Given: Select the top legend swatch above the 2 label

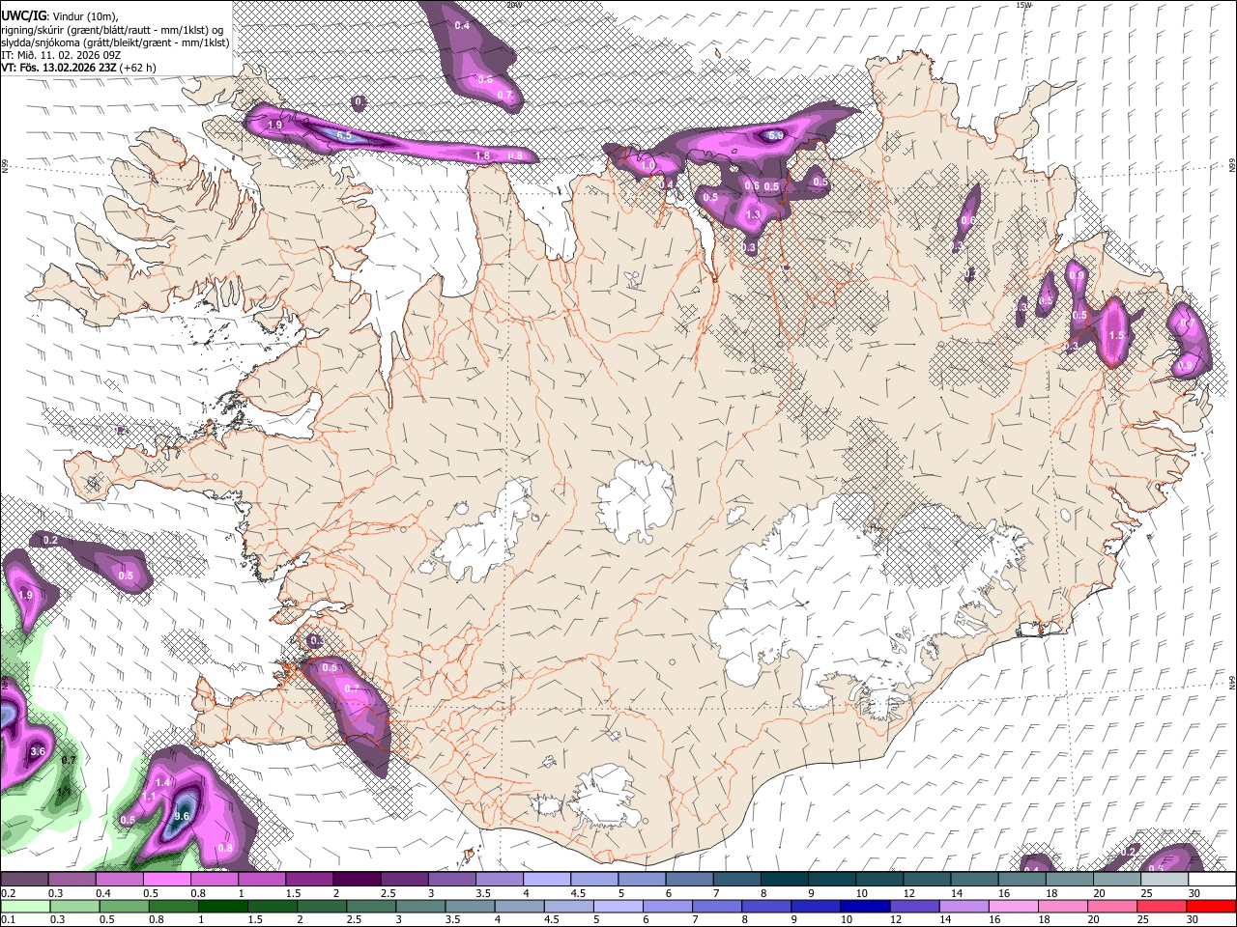Looking at the screenshot, I should pyautogui.click(x=356, y=880).
